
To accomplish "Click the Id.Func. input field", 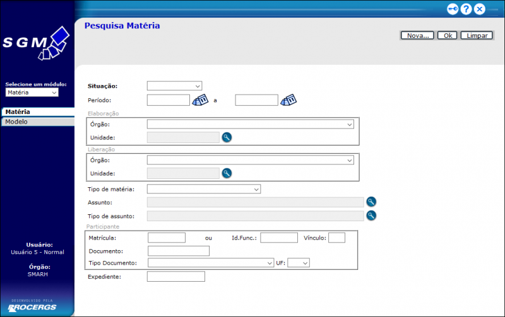I will click(279, 238).
